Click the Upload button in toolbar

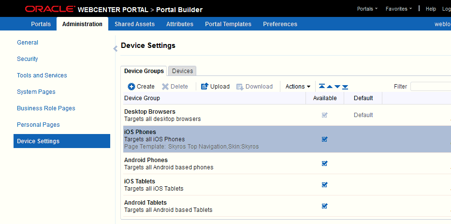click(215, 87)
